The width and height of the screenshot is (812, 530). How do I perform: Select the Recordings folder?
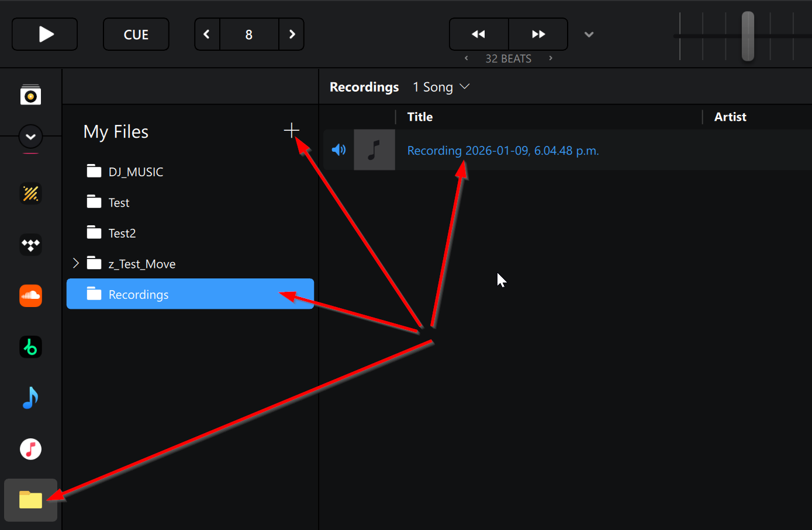pyautogui.click(x=139, y=294)
